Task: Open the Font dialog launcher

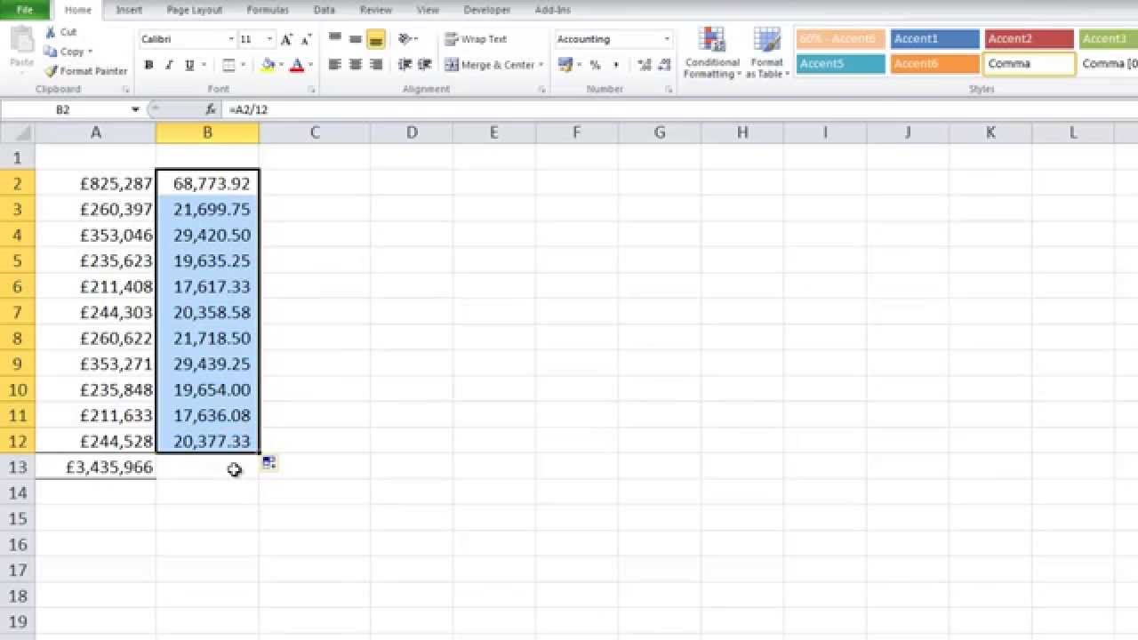Action: [x=312, y=90]
